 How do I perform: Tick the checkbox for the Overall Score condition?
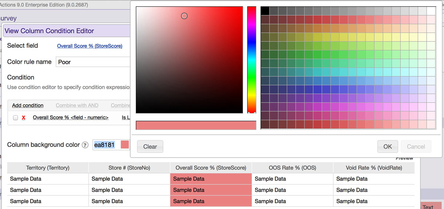click(16, 118)
